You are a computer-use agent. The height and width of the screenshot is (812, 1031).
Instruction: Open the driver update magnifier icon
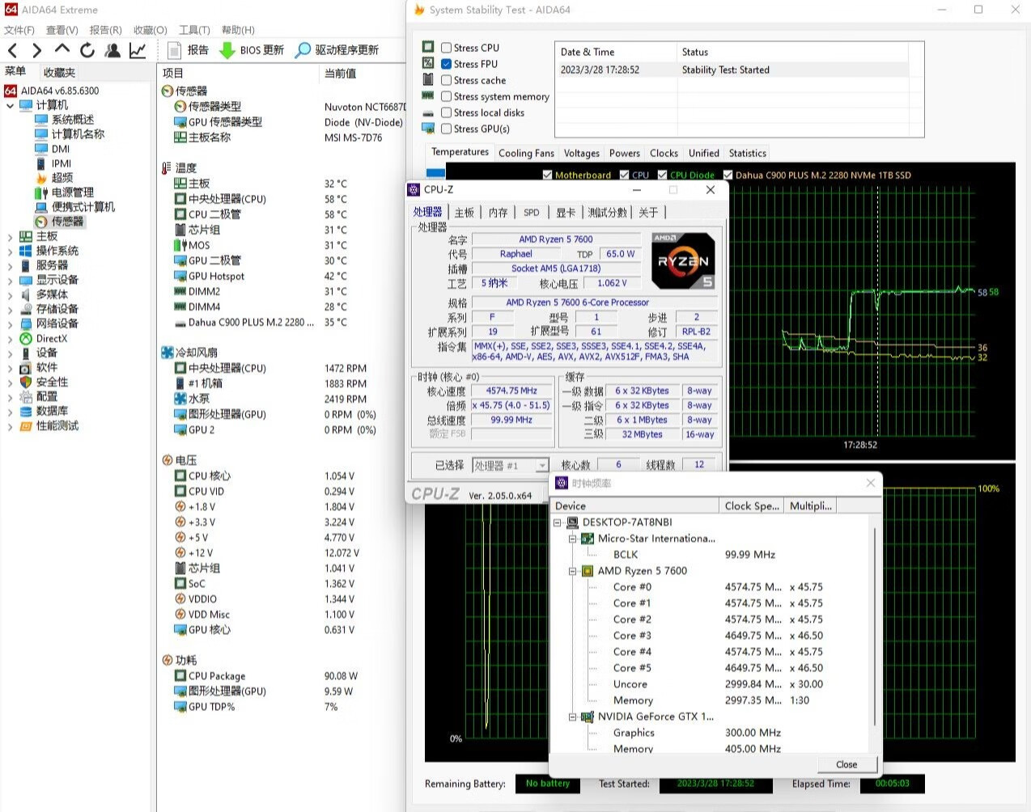(x=303, y=50)
